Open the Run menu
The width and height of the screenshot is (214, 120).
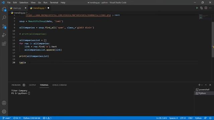tap(45, 2)
